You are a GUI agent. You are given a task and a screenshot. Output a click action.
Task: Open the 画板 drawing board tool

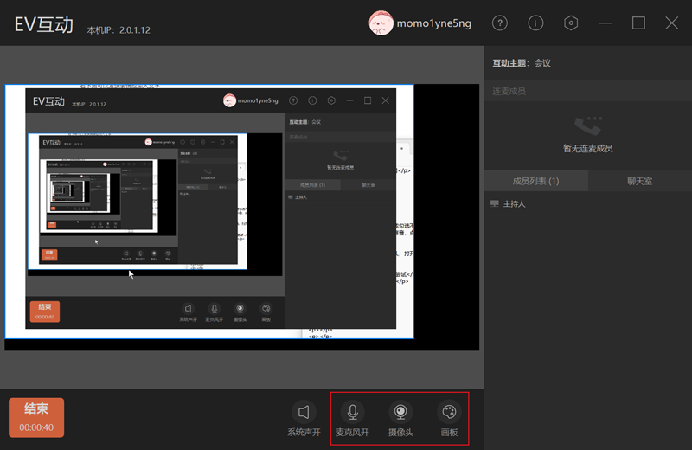(449, 419)
